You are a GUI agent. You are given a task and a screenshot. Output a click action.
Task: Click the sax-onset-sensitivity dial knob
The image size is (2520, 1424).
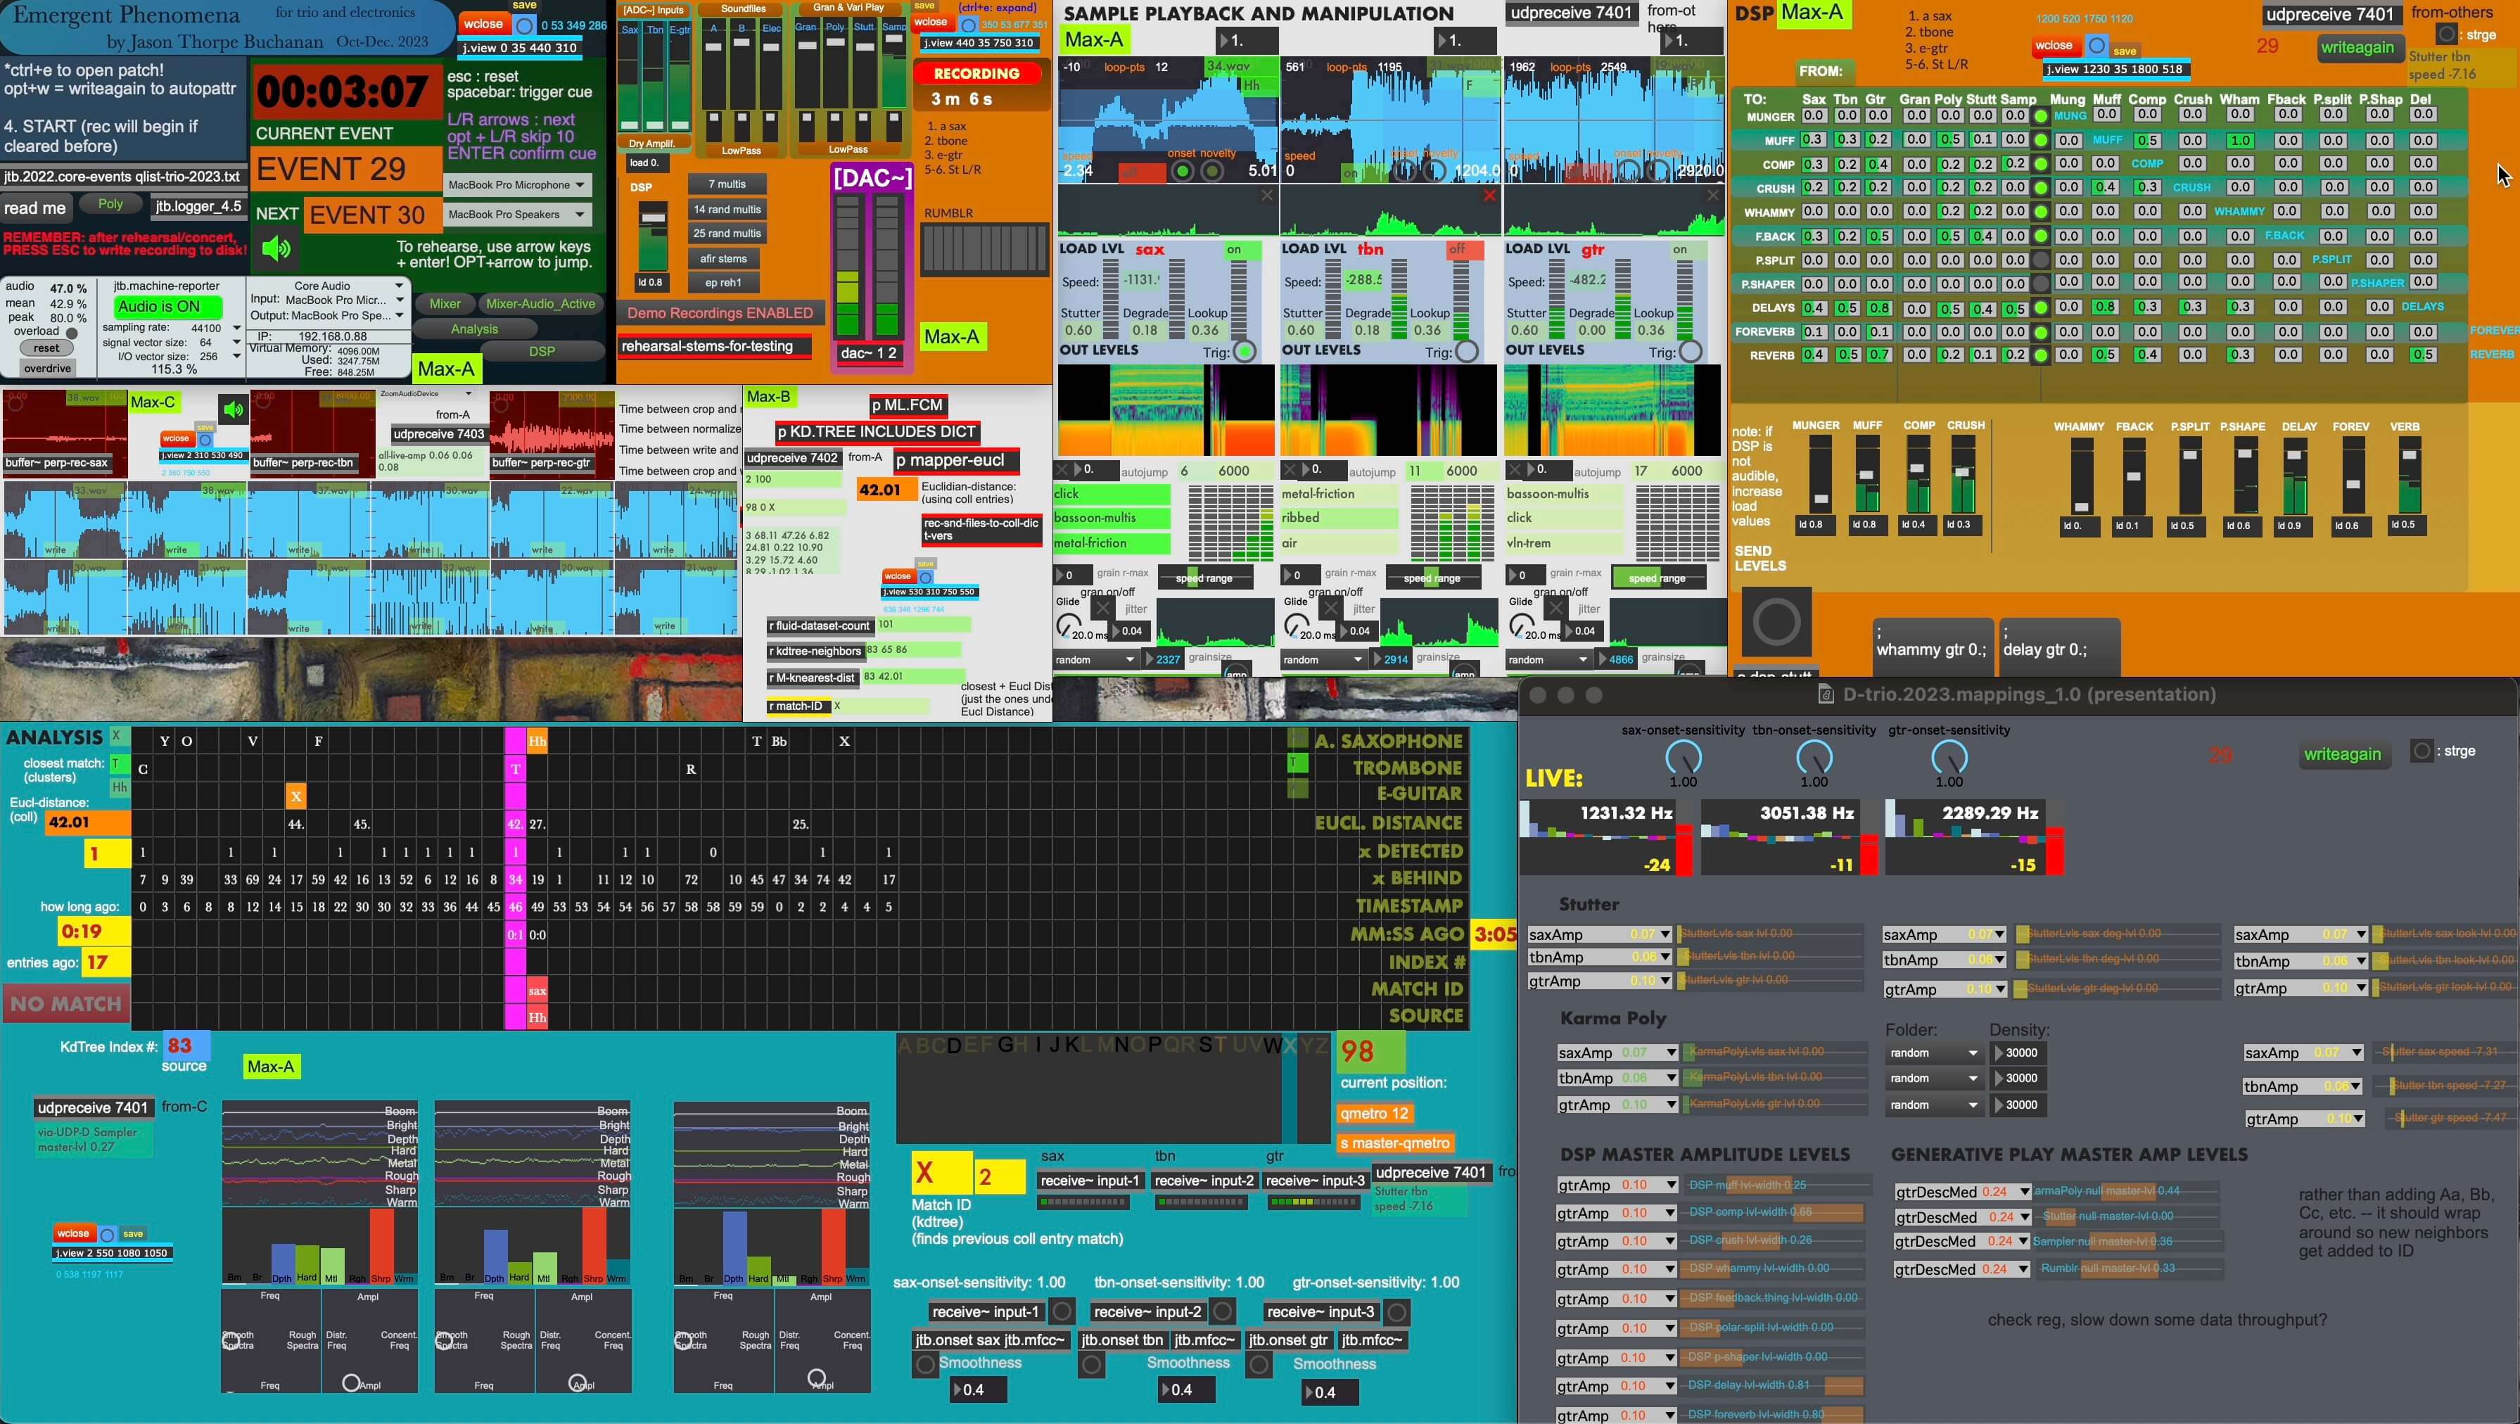click(1683, 756)
